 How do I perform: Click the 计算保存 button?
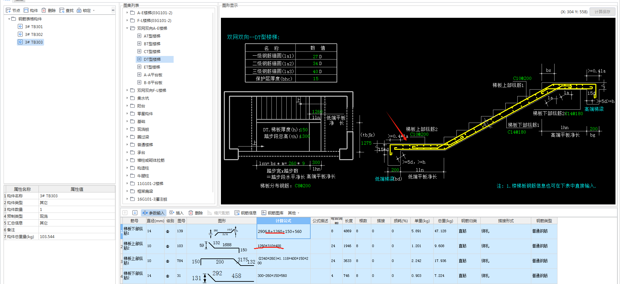(x=602, y=12)
